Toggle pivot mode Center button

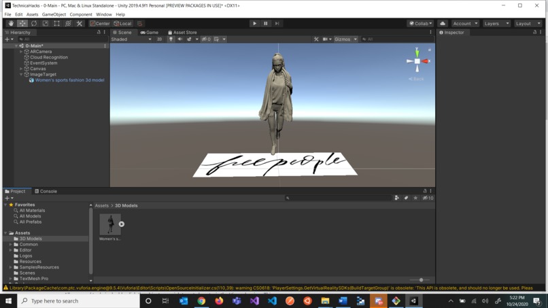pyautogui.click(x=100, y=23)
